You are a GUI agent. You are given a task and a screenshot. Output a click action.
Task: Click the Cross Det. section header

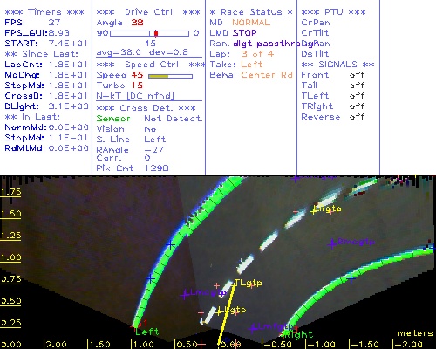pos(146,108)
